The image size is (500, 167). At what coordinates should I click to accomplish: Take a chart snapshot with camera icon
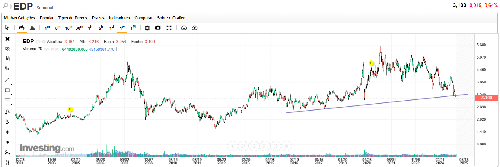(158, 28)
